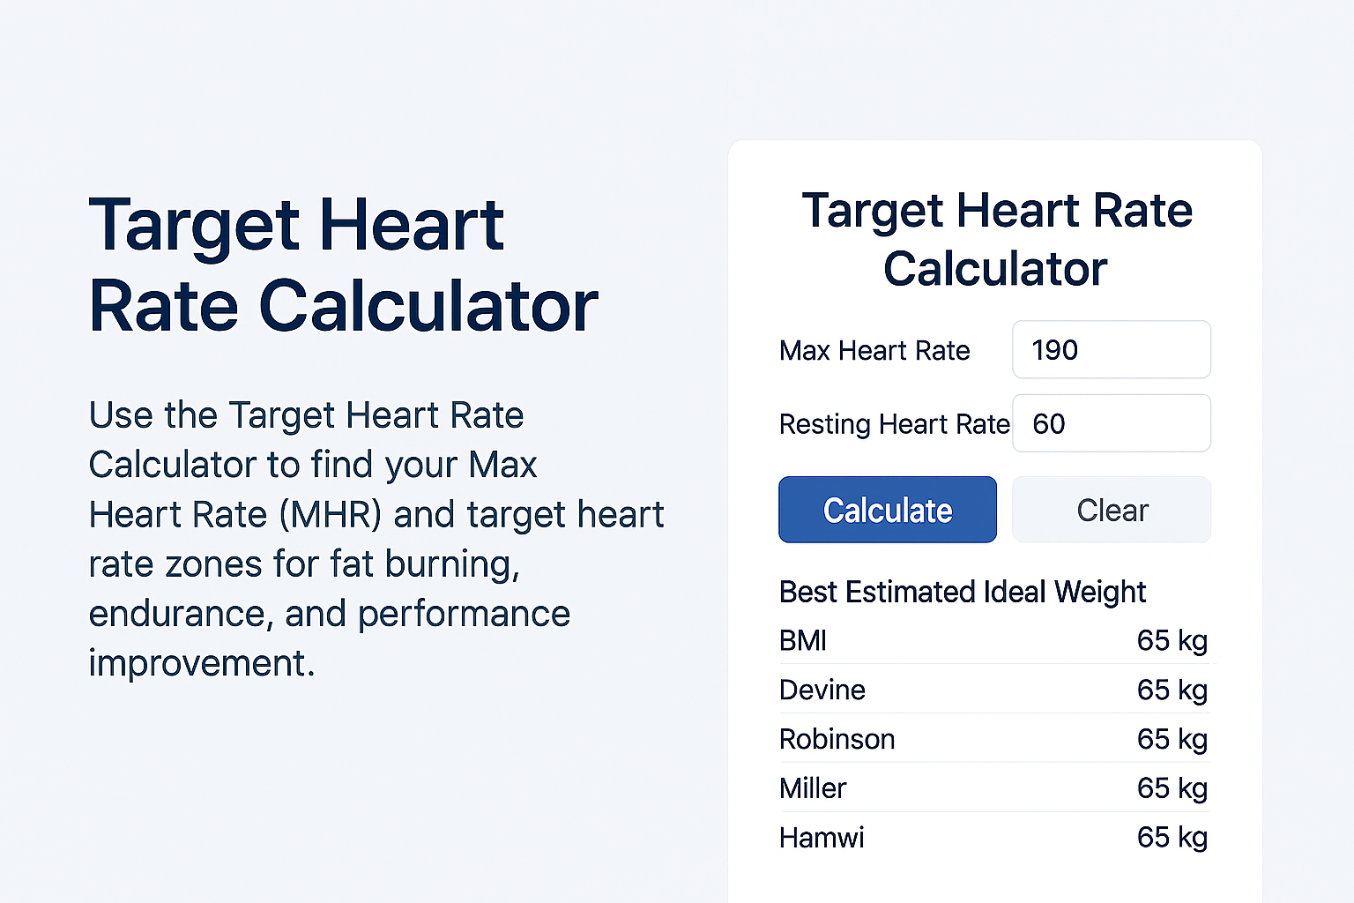Image resolution: width=1354 pixels, height=903 pixels.
Task: Click the 65 kg value beside BMI
Action: click(1172, 641)
